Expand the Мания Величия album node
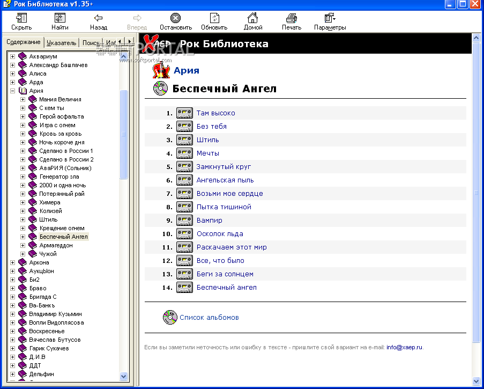The image size is (484, 389). coord(23,99)
